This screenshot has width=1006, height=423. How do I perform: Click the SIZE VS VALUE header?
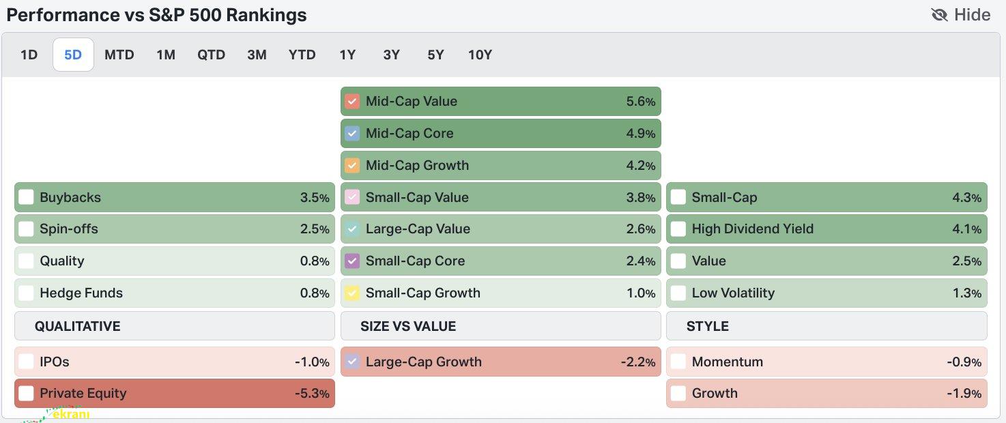coord(408,327)
